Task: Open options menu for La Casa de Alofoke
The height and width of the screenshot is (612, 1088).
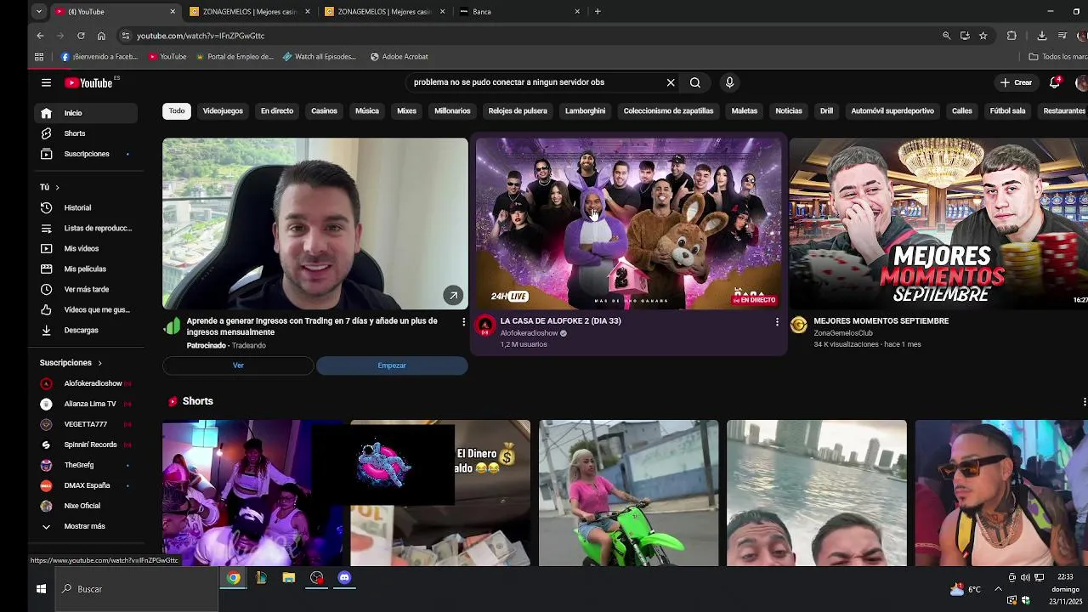Action: pyautogui.click(x=777, y=322)
